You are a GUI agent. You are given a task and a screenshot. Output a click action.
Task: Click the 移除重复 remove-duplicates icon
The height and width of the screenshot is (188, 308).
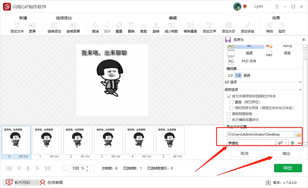click(190, 25)
